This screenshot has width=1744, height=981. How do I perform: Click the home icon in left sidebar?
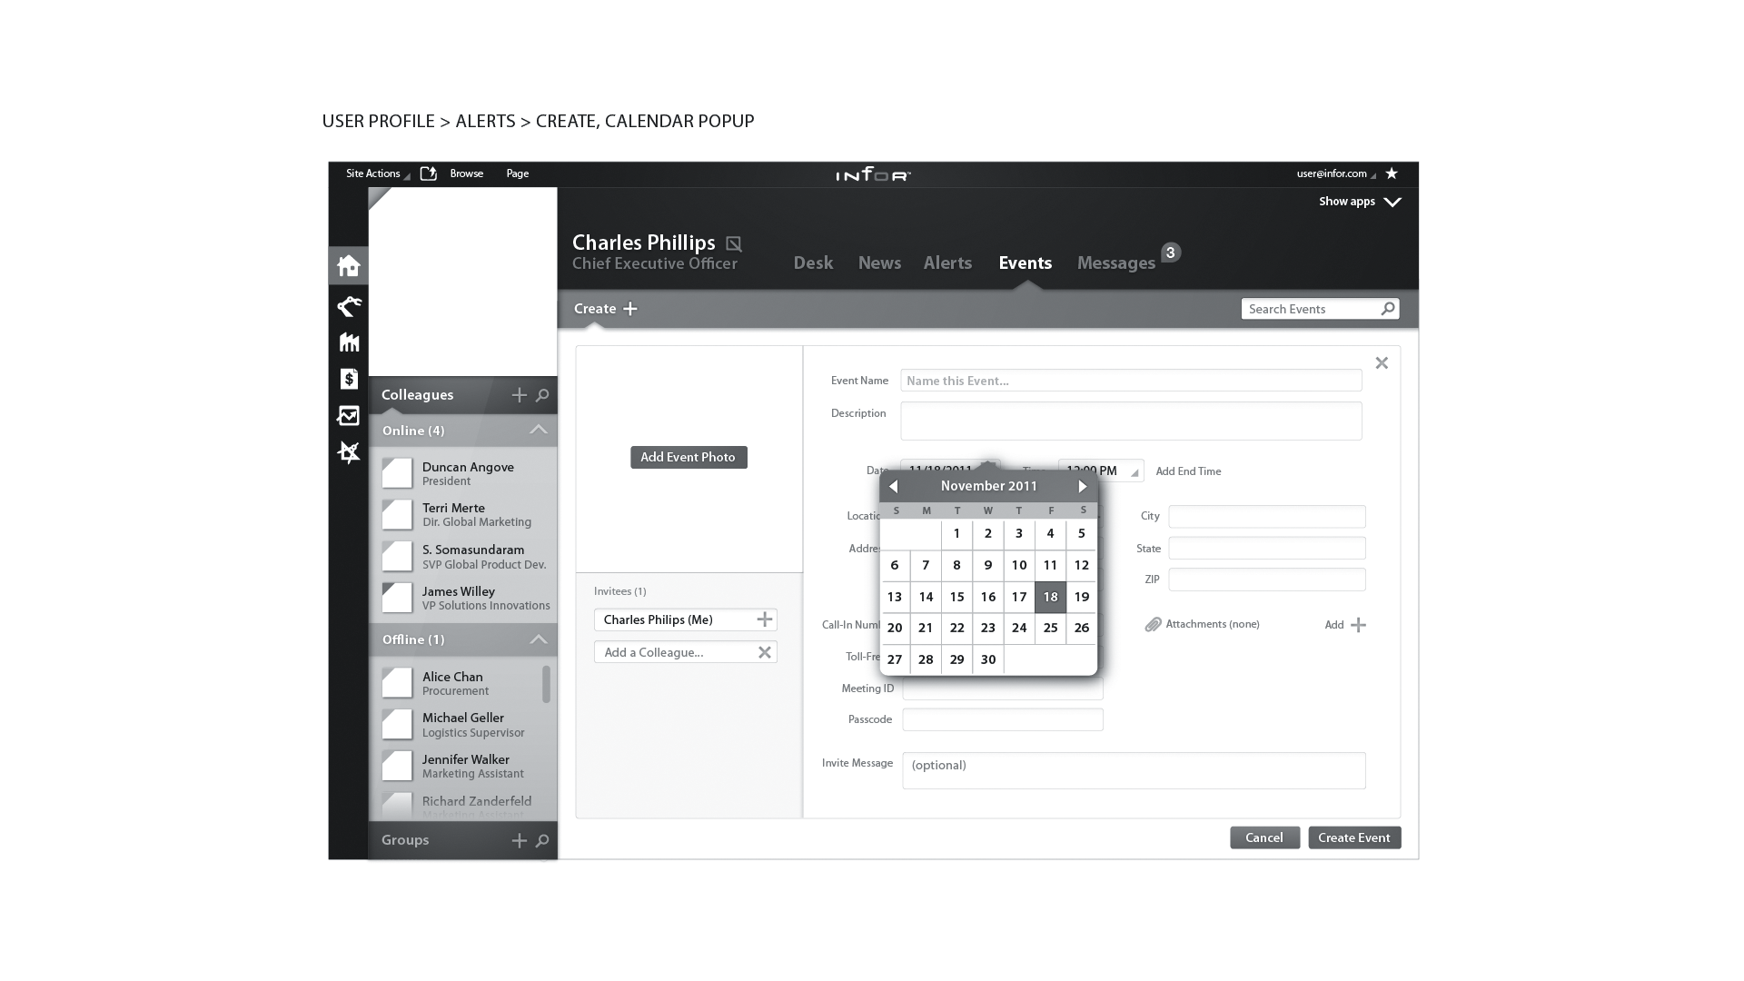(x=349, y=266)
